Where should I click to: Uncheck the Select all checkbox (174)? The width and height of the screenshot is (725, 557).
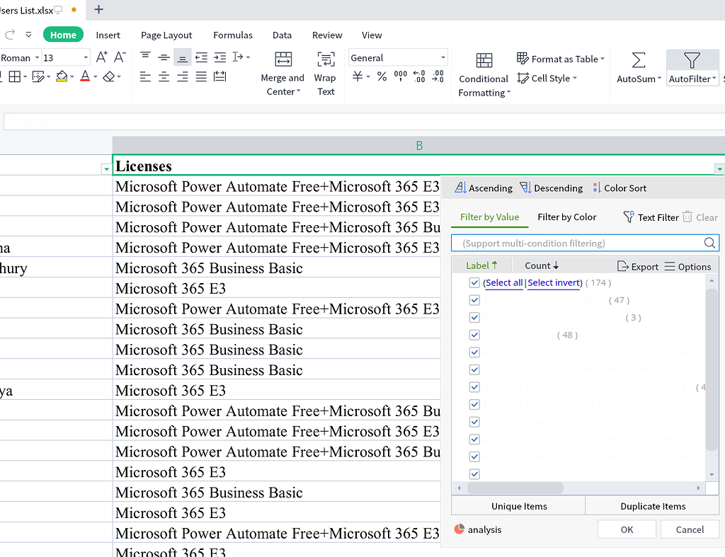point(474,283)
